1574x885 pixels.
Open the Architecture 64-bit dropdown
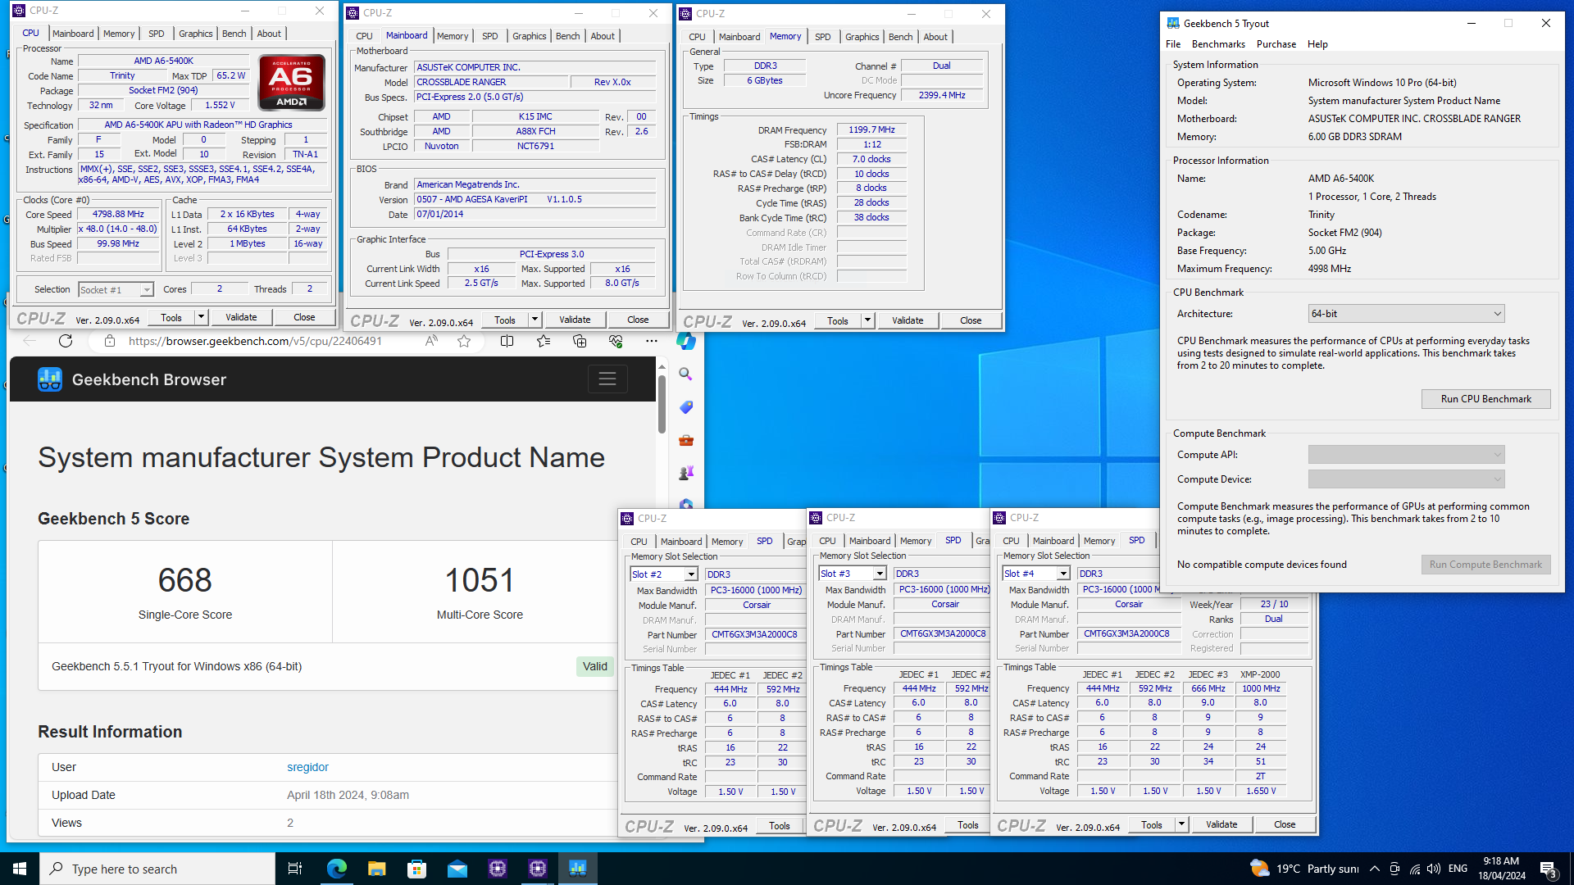(1406, 314)
